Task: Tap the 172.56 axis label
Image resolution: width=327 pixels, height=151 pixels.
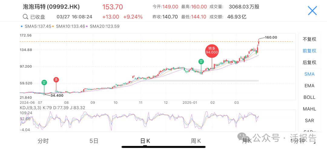Action: point(26,35)
